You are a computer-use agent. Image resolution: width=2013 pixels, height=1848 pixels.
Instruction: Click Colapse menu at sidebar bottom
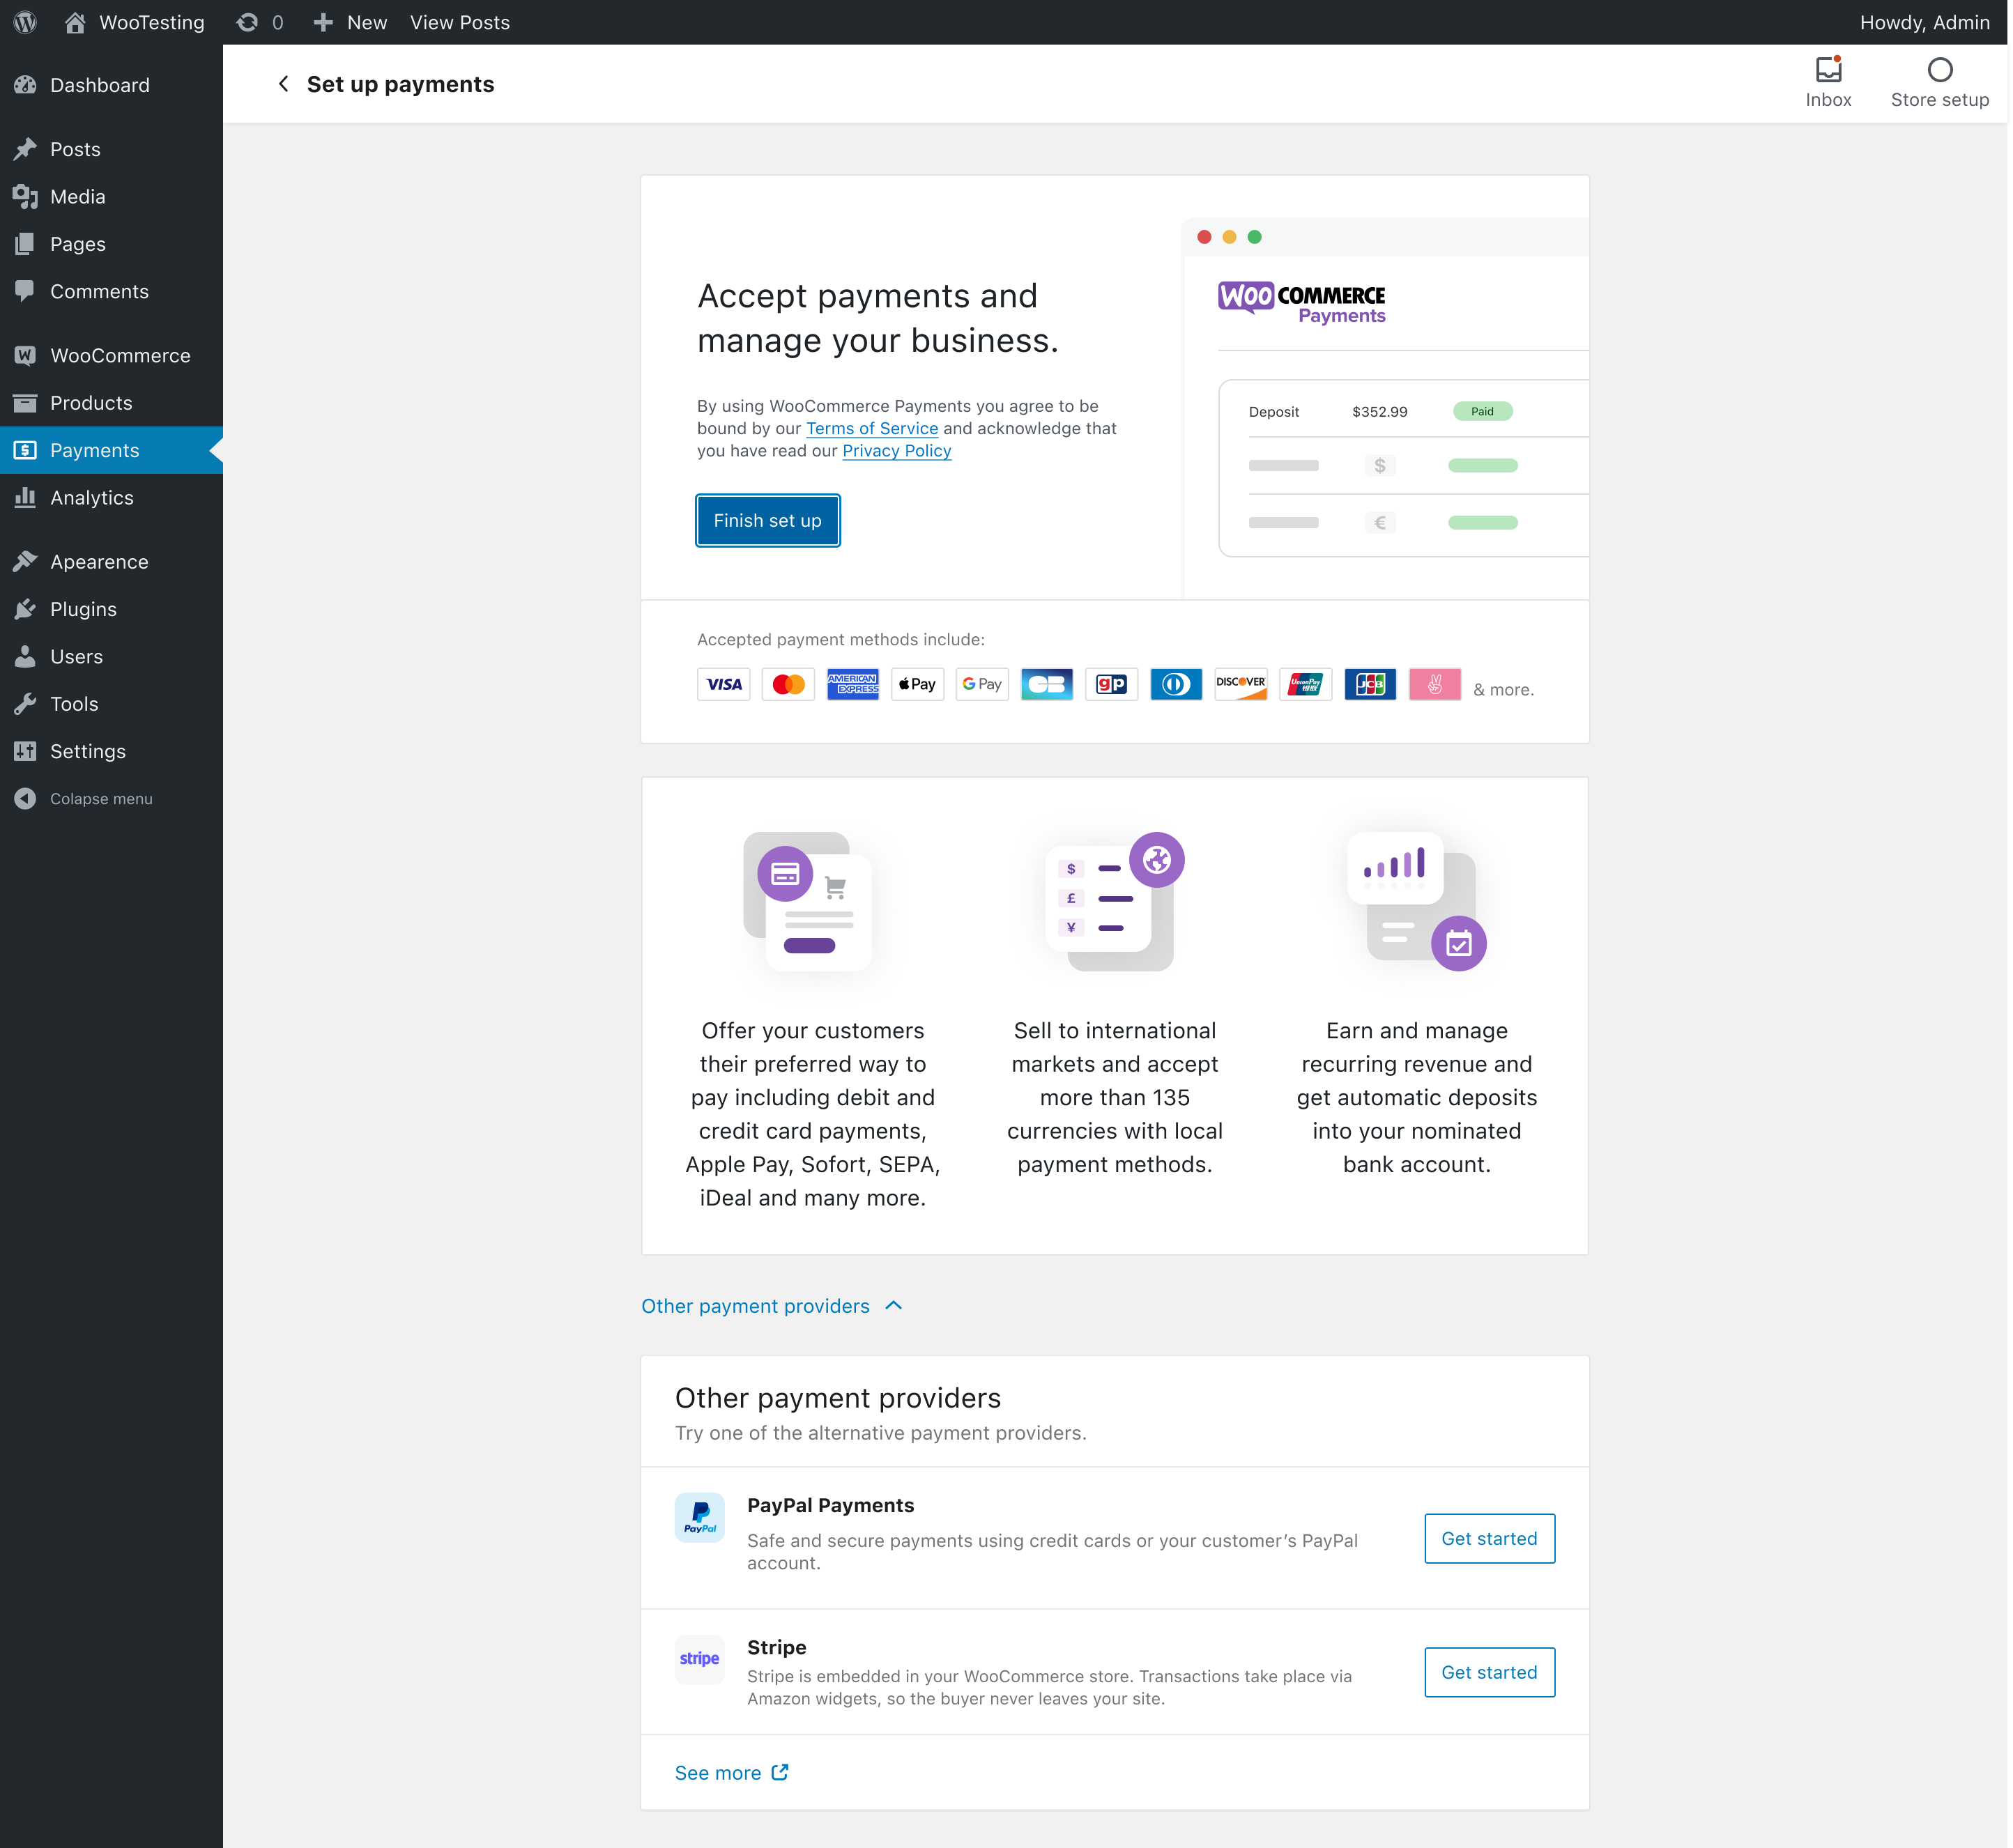[x=101, y=798]
